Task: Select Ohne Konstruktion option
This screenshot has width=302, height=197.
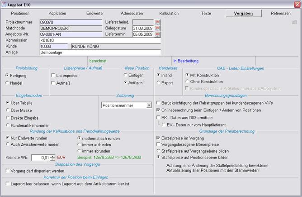Action: 187,82
